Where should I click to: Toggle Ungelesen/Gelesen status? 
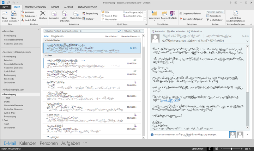point(190,13)
